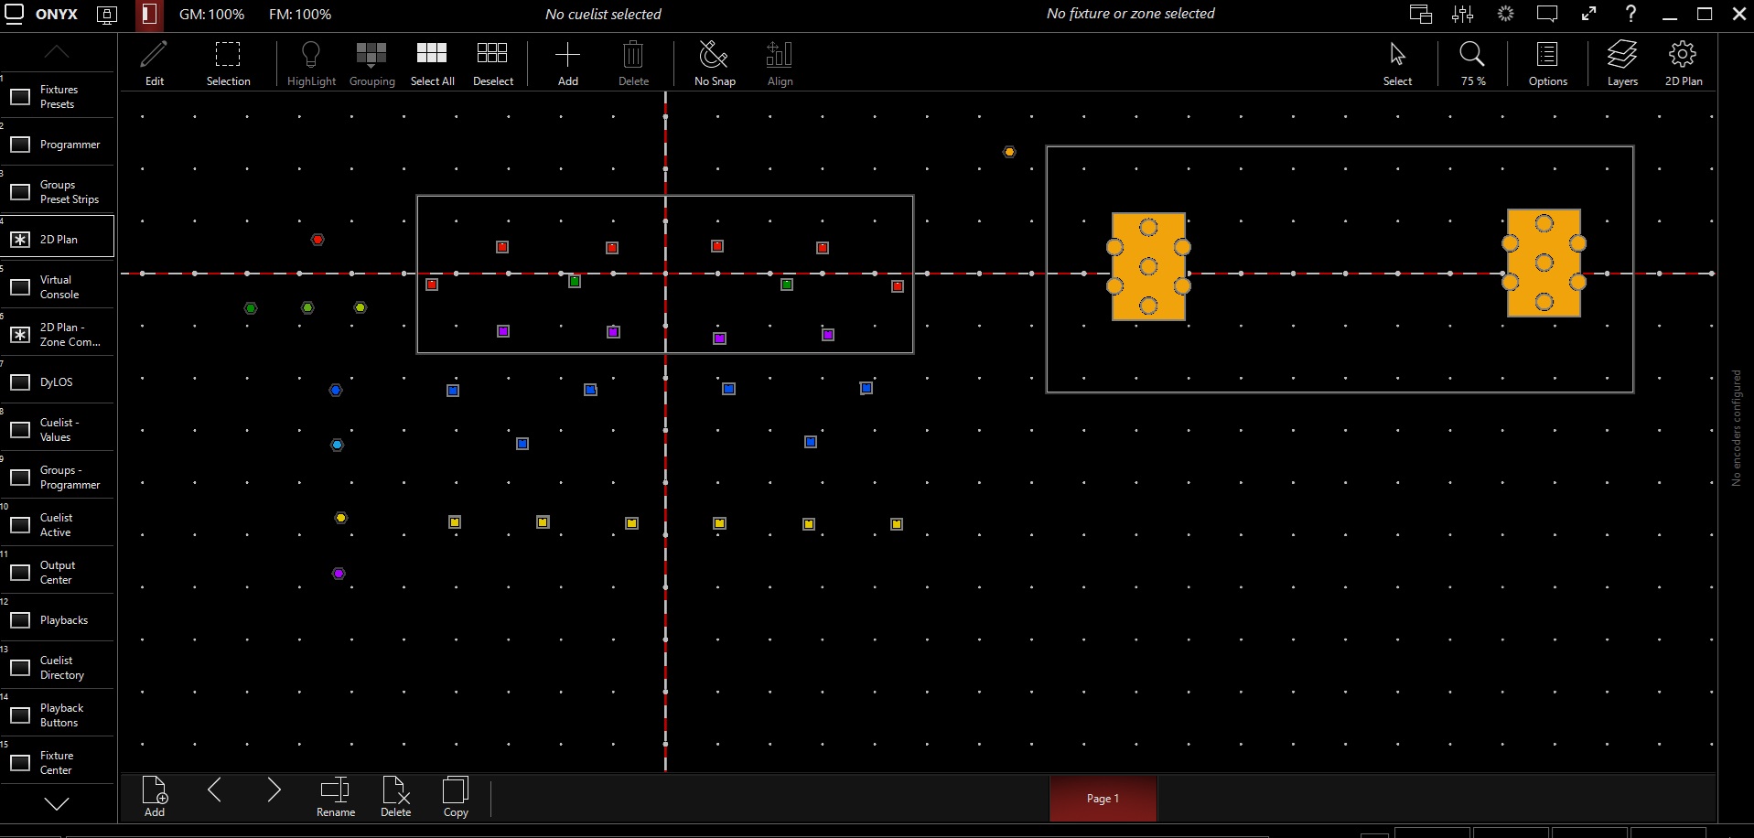Select the left orange fixture block
This screenshot has width=1754, height=838.
[x=1148, y=266]
